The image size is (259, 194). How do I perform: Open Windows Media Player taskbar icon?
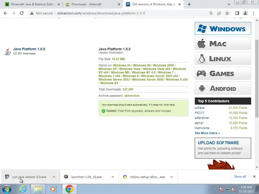click(x=54, y=189)
